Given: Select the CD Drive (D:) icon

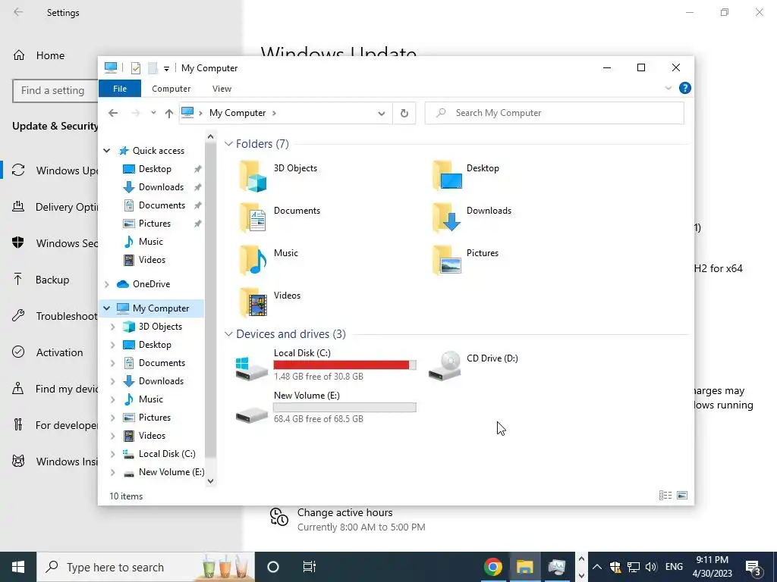Looking at the screenshot, I should coord(445,366).
